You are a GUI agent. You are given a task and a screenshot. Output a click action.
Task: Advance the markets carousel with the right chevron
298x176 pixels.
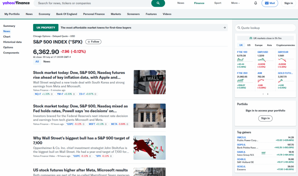(x=267, y=94)
